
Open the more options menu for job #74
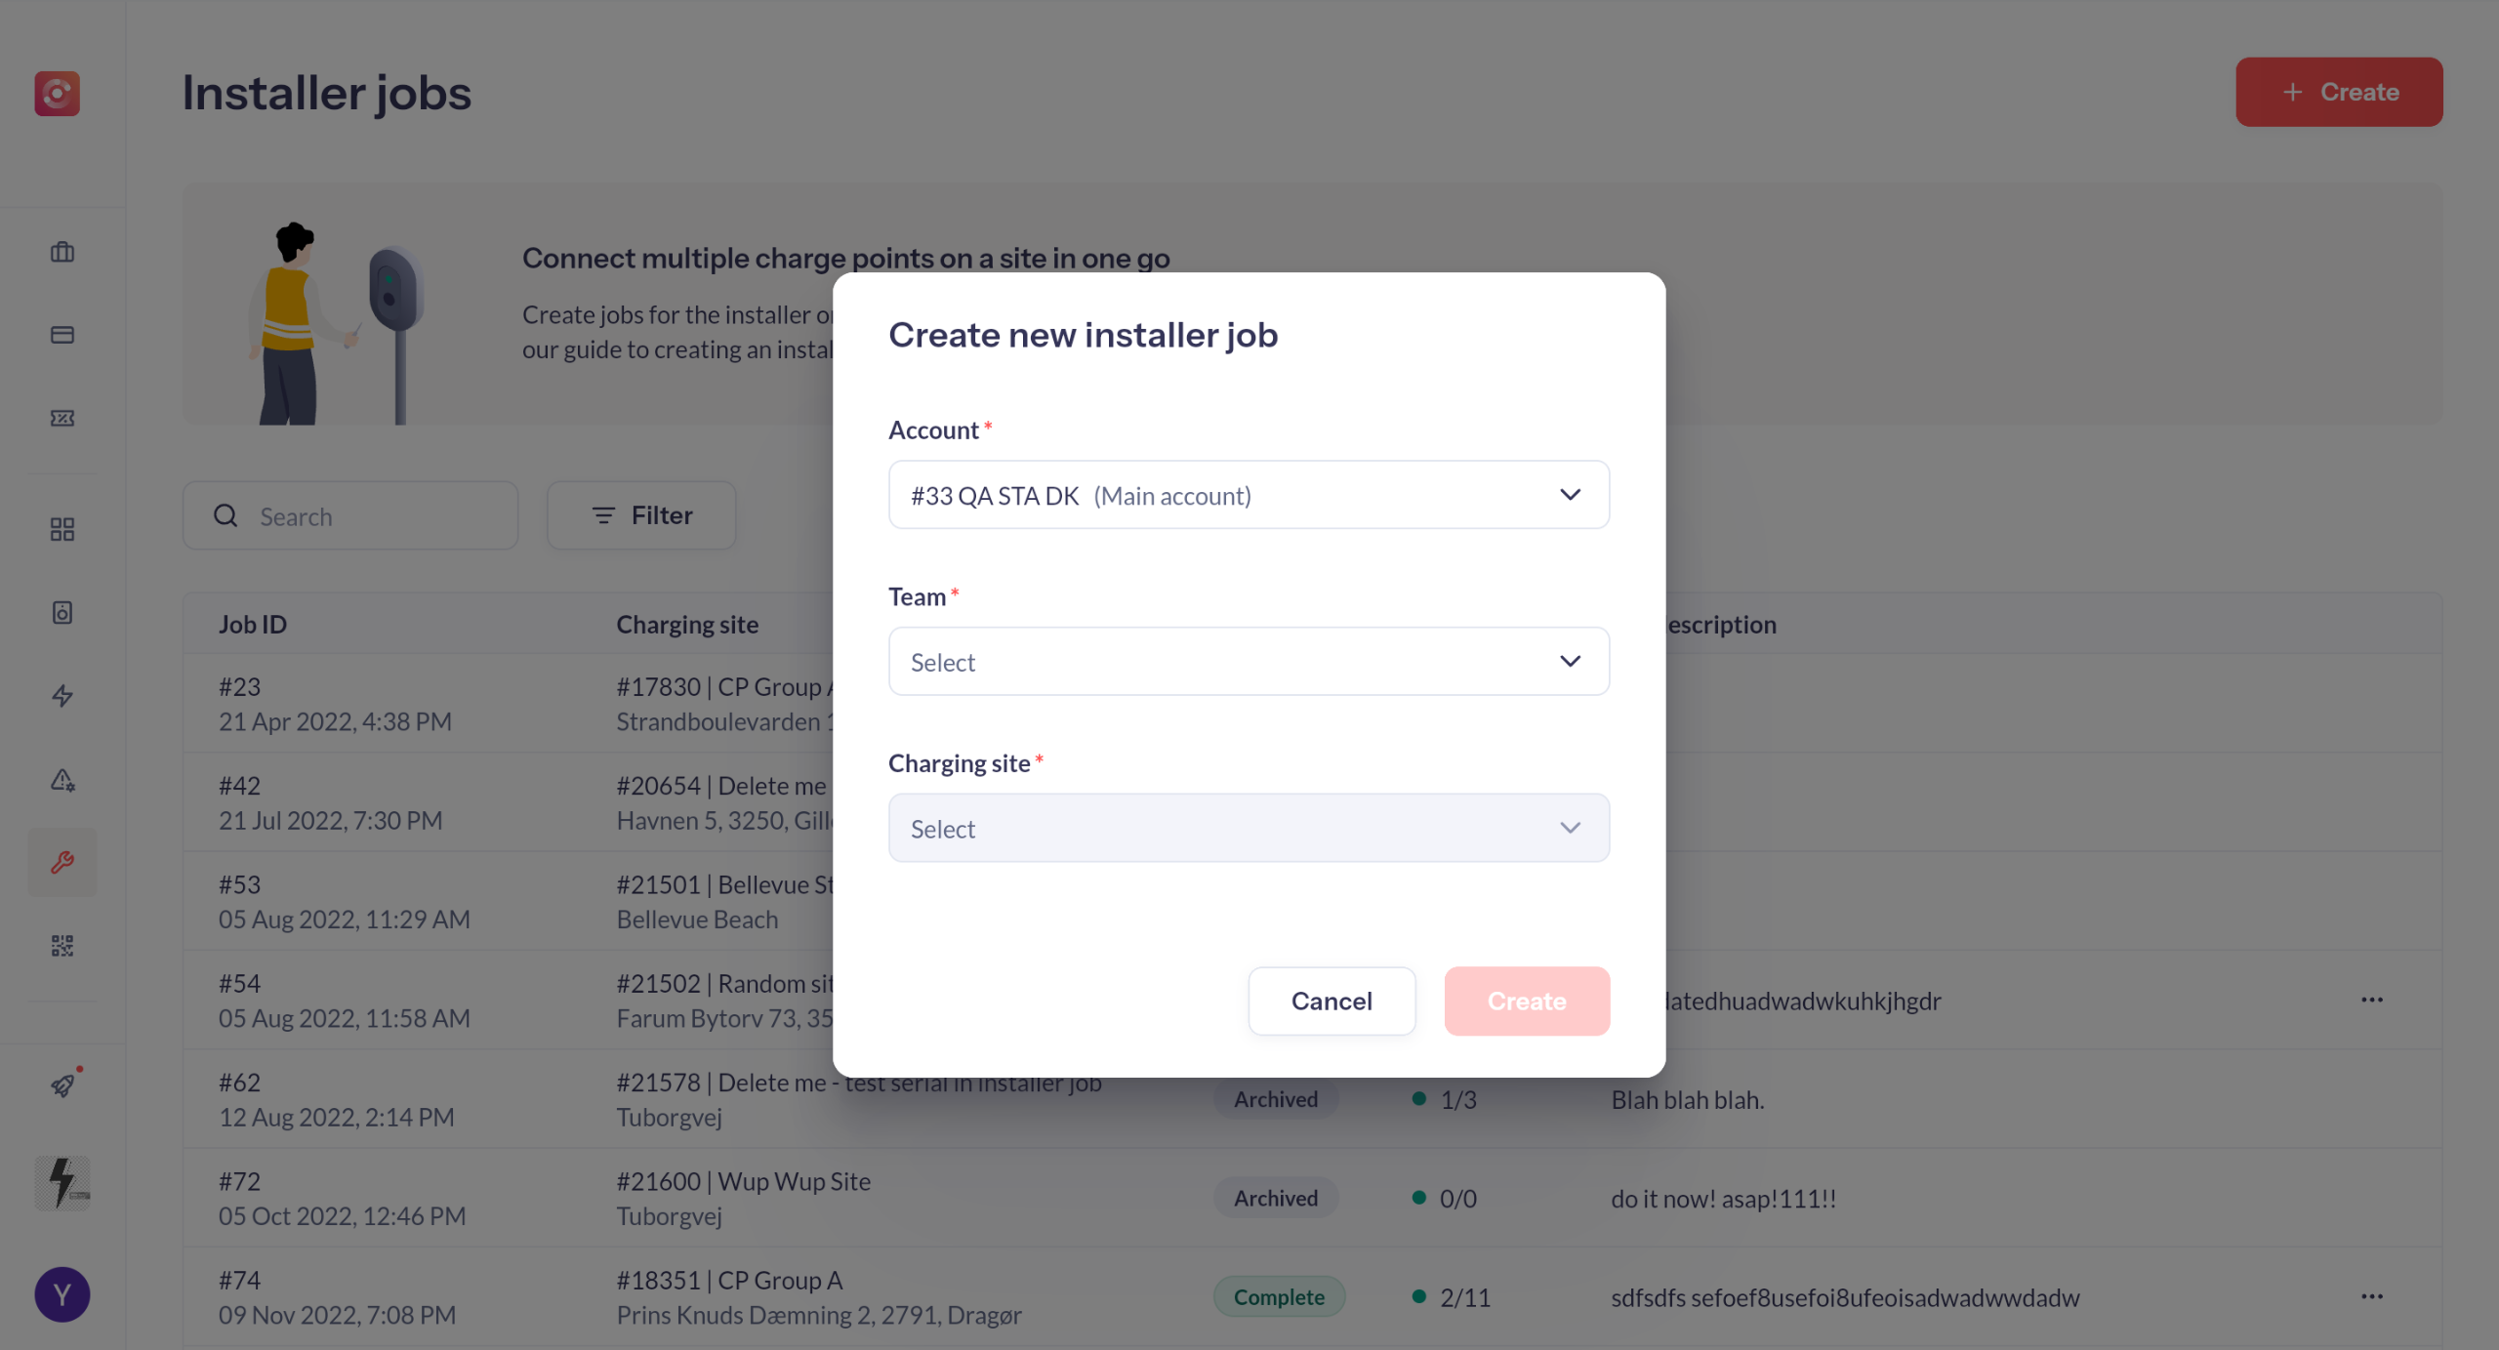click(2372, 1296)
